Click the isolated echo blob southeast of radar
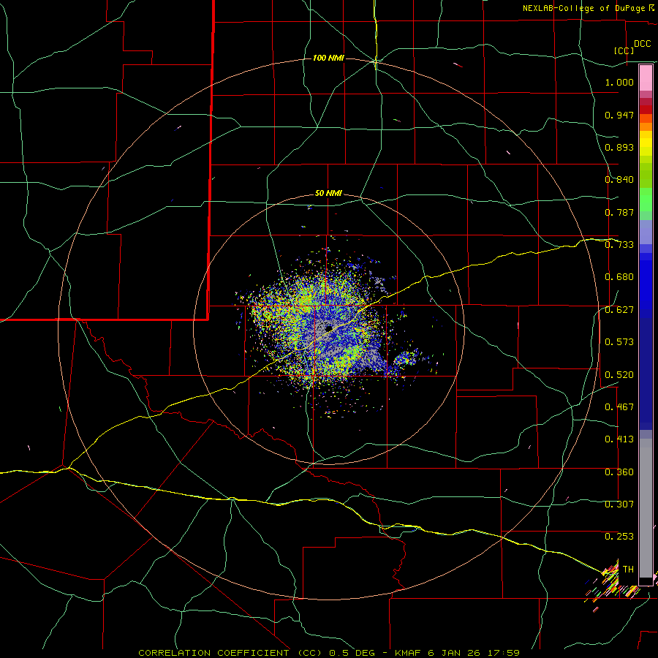The image size is (658, 658). coord(405,358)
